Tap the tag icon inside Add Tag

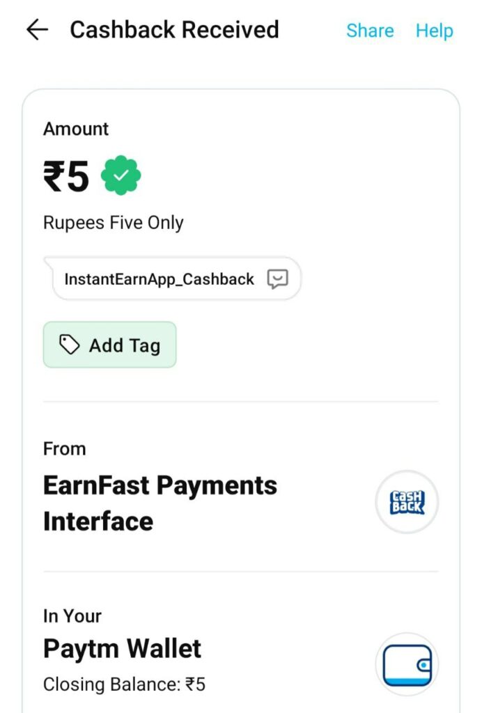[x=70, y=345]
